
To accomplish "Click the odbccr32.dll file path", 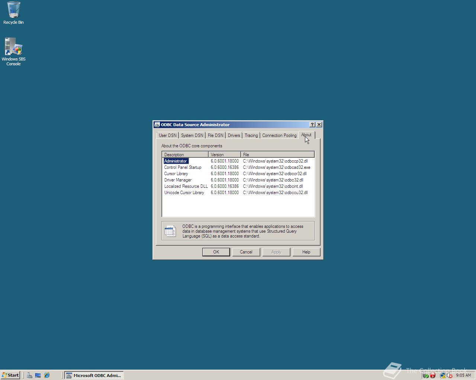I will pyautogui.click(x=275, y=174).
